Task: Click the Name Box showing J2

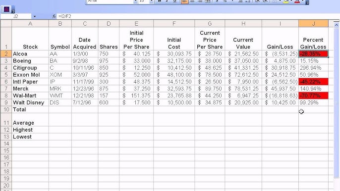Action: click(x=16, y=16)
